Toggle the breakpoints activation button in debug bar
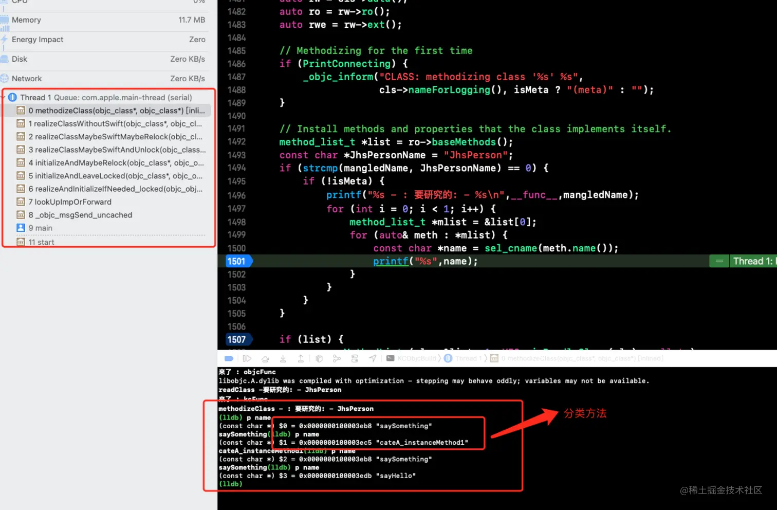 click(229, 358)
